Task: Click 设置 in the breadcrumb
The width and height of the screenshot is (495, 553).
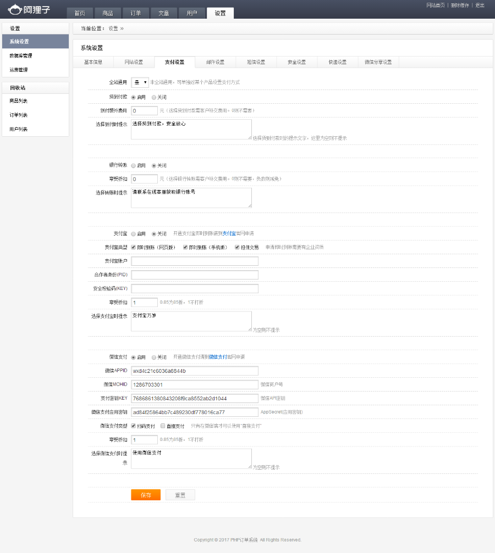Action: pyautogui.click(x=113, y=29)
